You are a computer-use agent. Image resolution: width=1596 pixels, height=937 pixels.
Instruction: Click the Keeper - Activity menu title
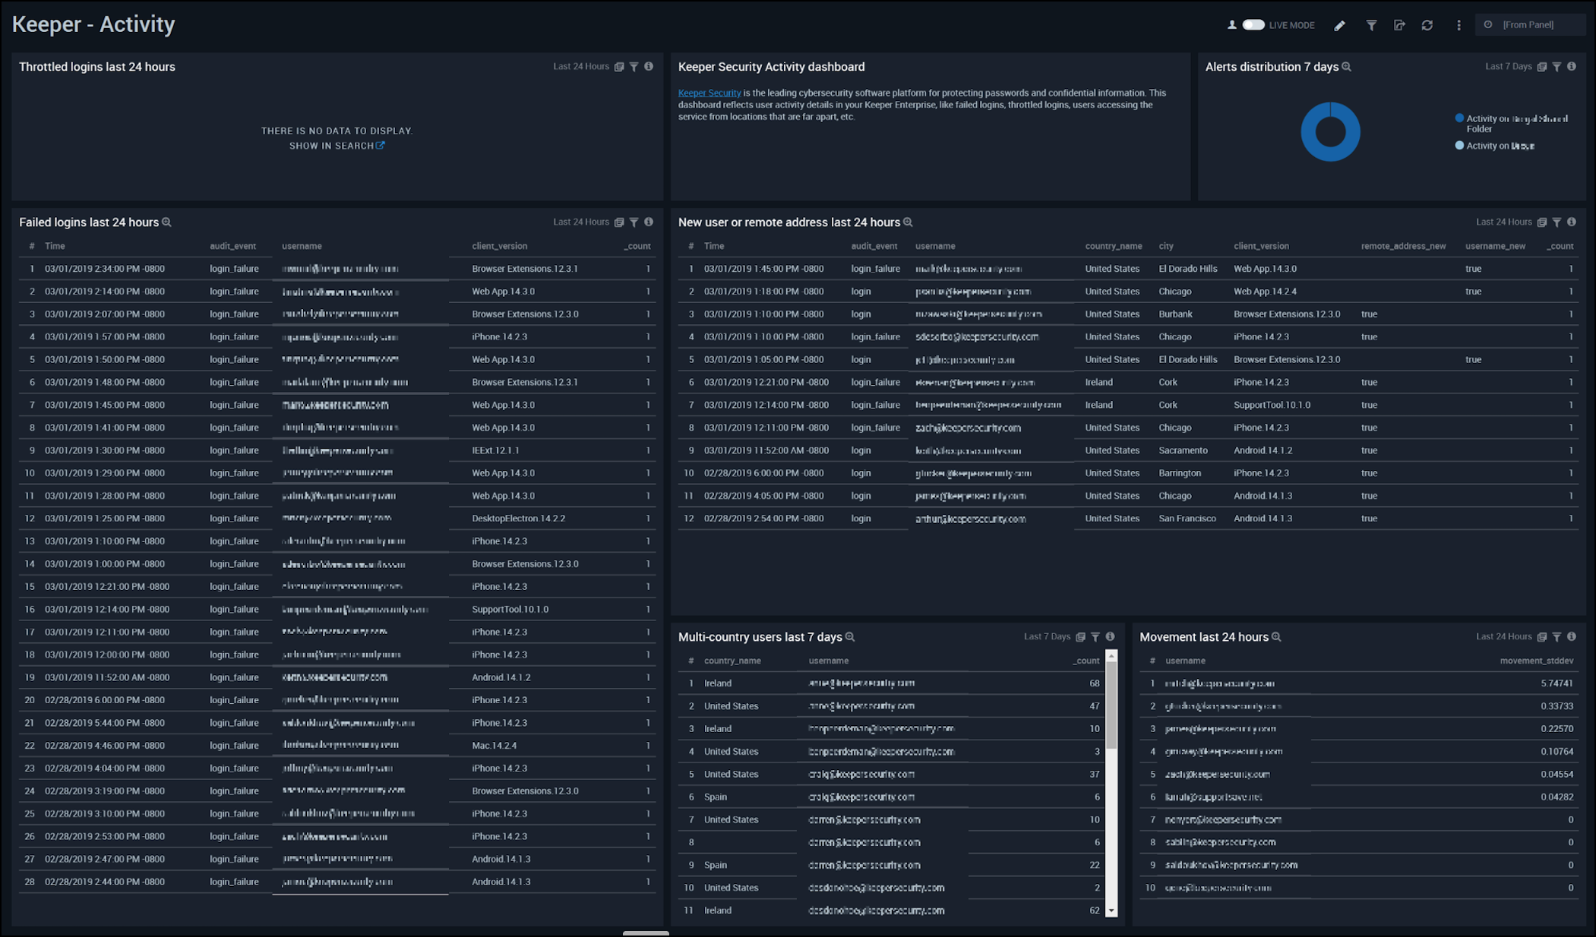click(x=93, y=24)
